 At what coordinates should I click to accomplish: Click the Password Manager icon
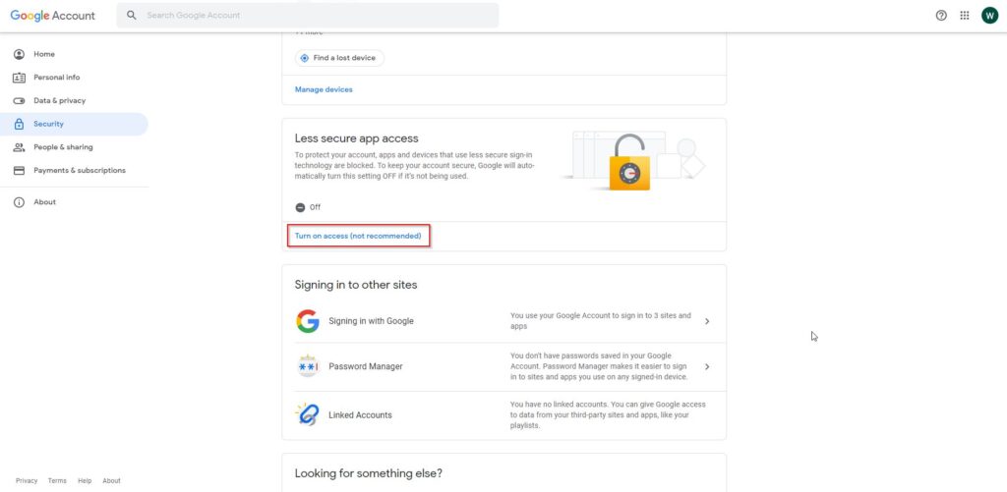[x=308, y=366]
